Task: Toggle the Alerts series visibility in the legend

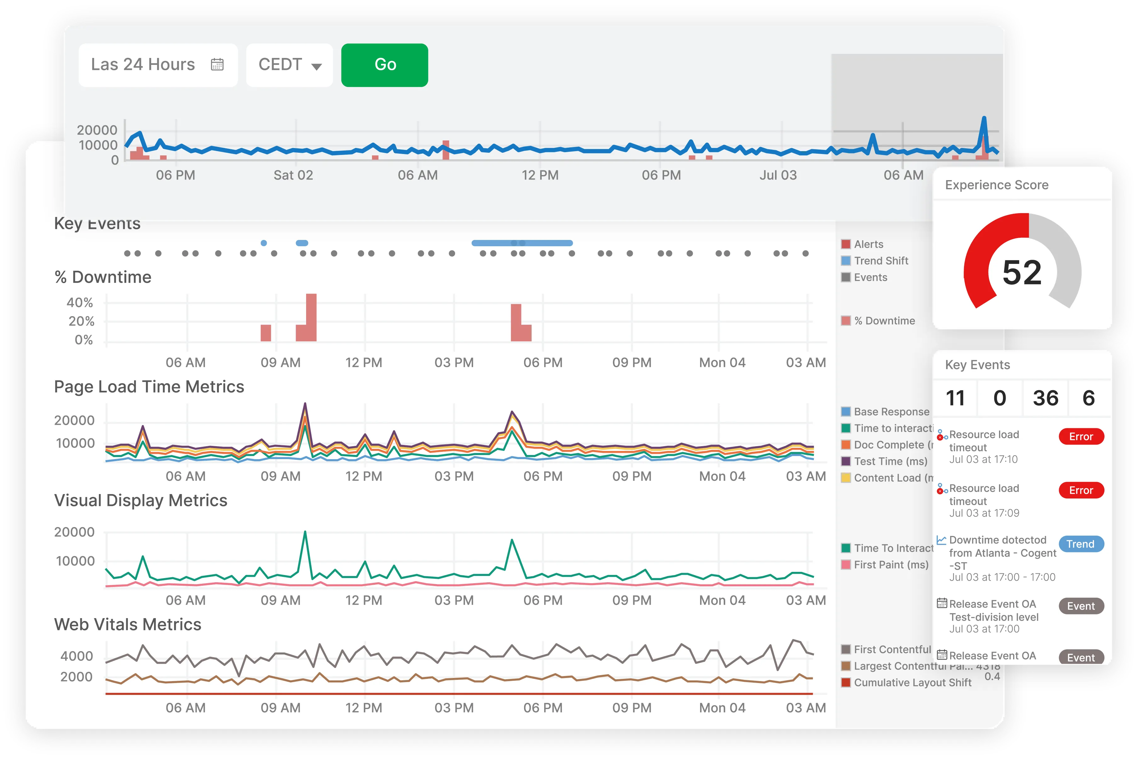Action: pos(846,244)
